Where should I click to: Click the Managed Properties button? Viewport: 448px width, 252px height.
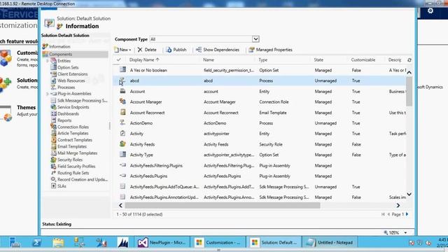pos(270,50)
